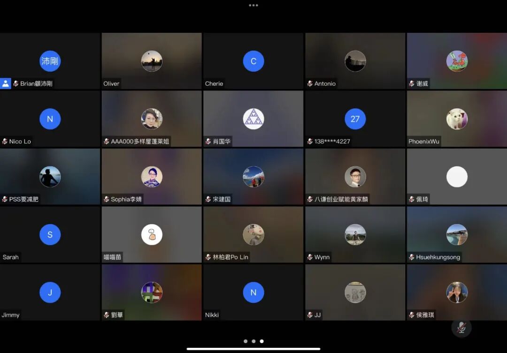Click muted mic icon next to 138****4227
Screen dimensions: 507x353
pos(310,142)
